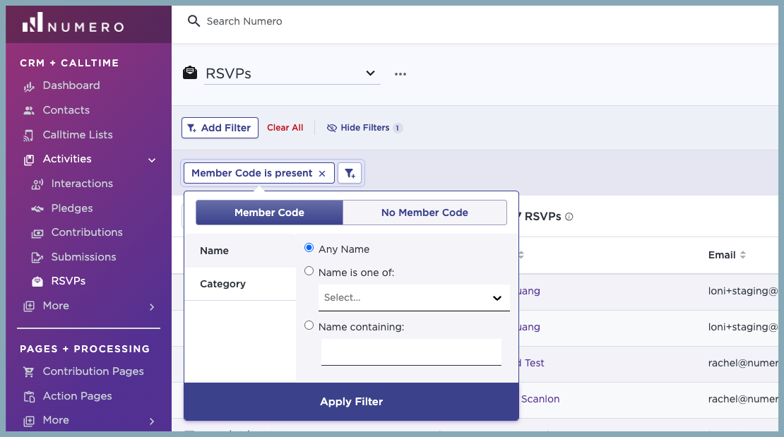This screenshot has height=437, width=784.
Task: Go to Pledges
Action: click(x=72, y=208)
